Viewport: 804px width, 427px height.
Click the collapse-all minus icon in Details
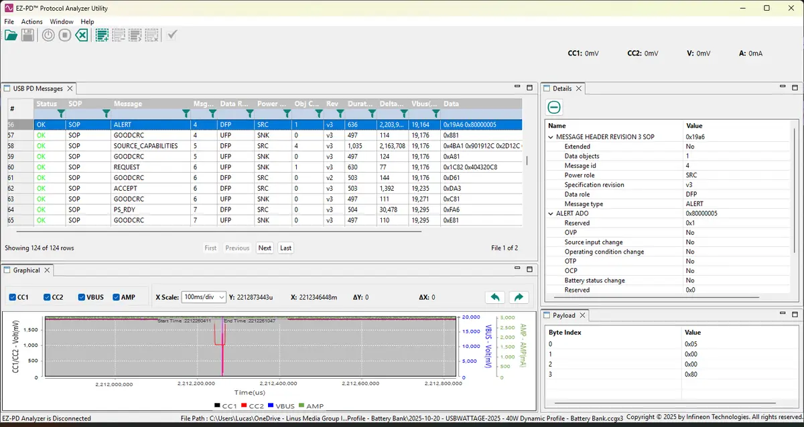[x=554, y=107]
